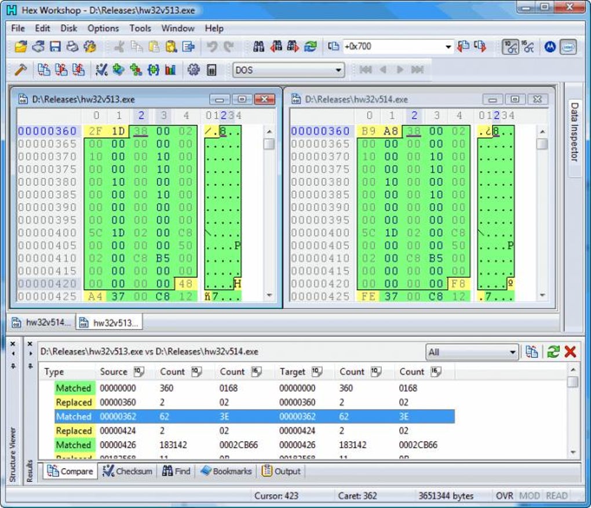591x508 pixels.
Task: Select the Find results tab
Action: (x=176, y=471)
